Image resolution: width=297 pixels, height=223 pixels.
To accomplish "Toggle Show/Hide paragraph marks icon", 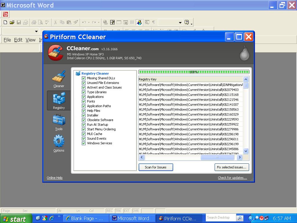I will pos(154,22).
